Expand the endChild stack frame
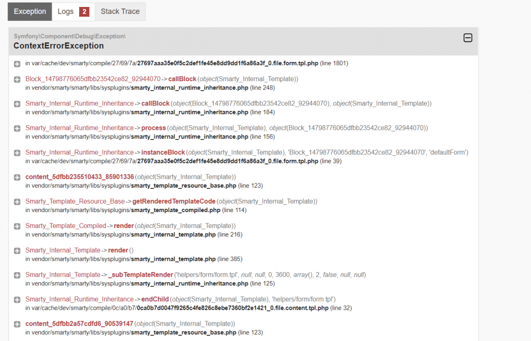Screen dimensions: 531x341 (16, 299)
